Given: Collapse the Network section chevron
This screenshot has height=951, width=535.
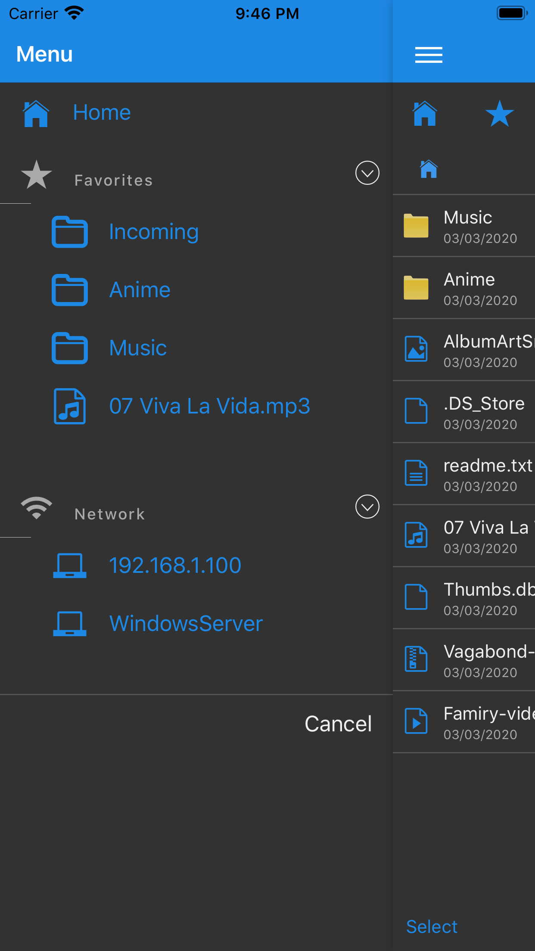Looking at the screenshot, I should click(367, 507).
